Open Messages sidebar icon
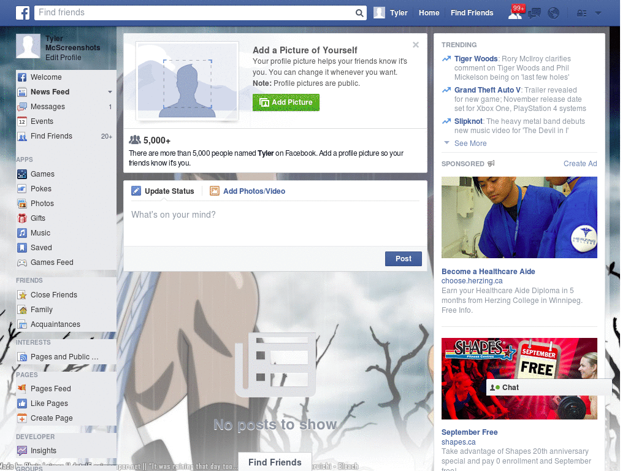The image size is (628, 471). click(22, 107)
